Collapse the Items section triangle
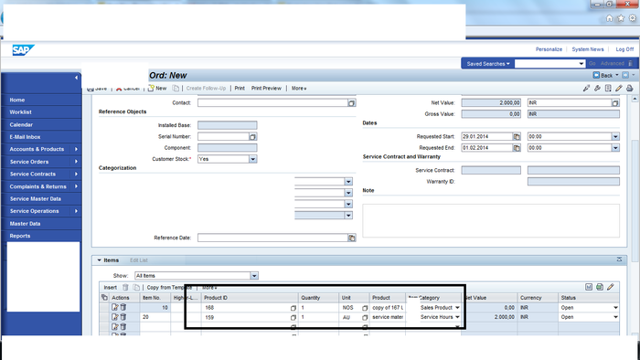This screenshot has height=360, width=640. coord(99,260)
